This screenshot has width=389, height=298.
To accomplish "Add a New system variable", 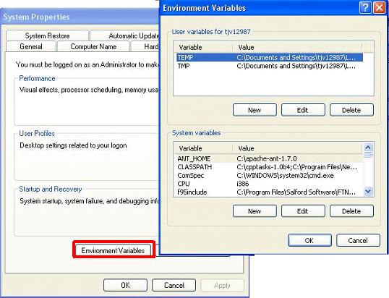I will pyautogui.click(x=255, y=211).
